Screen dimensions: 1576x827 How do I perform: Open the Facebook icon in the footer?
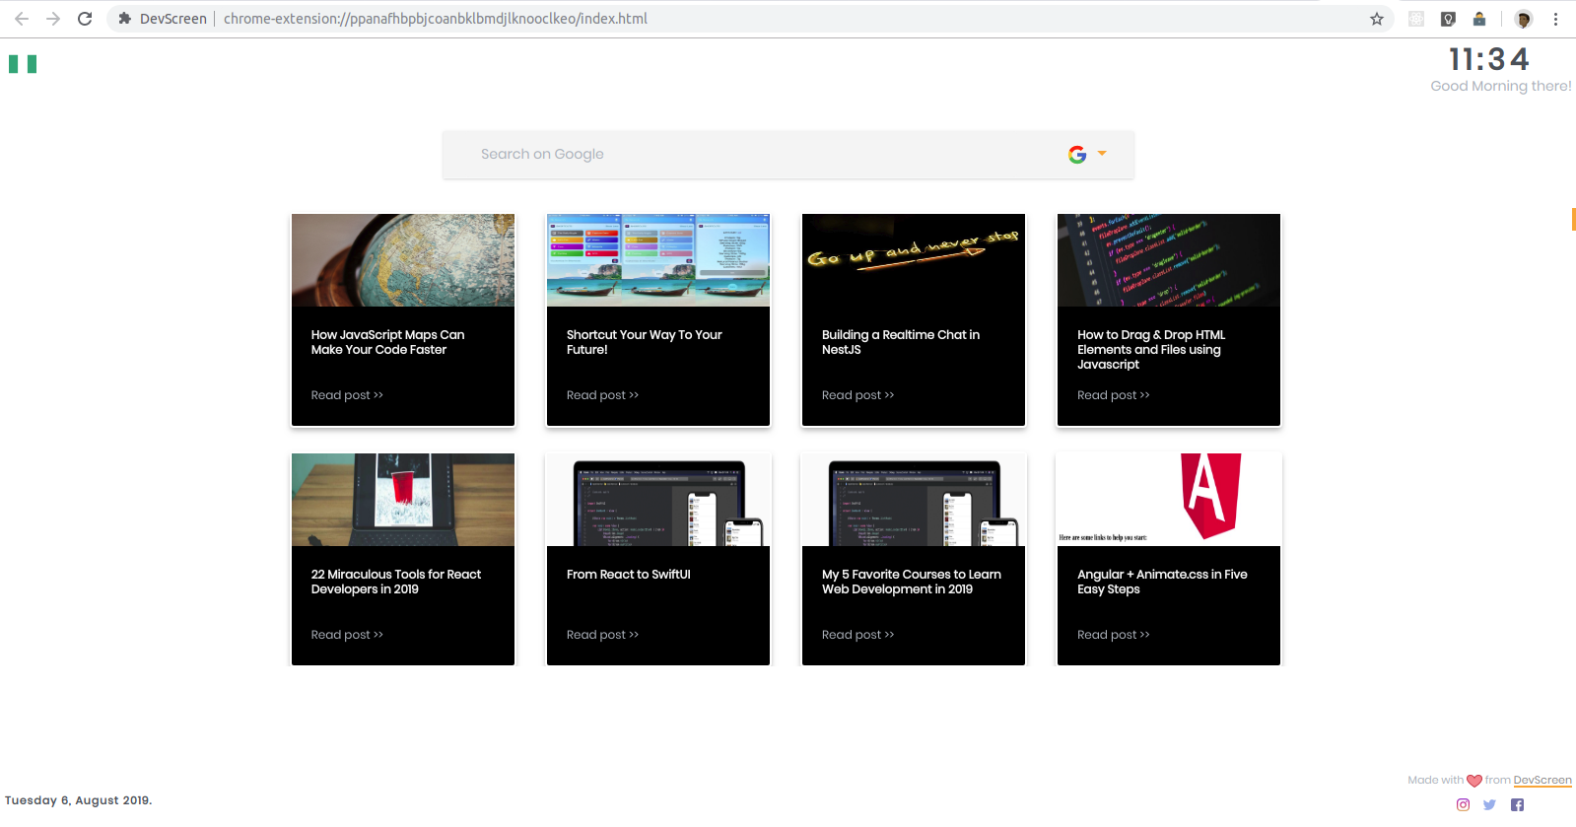pos(1517,804)
